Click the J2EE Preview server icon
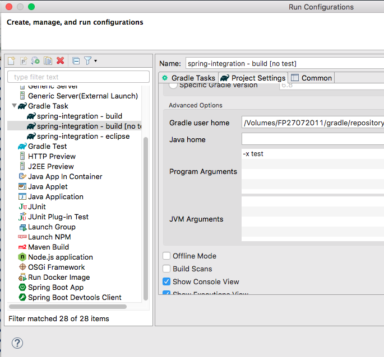This screenshot has height=357, width=384. pos(22,166)
